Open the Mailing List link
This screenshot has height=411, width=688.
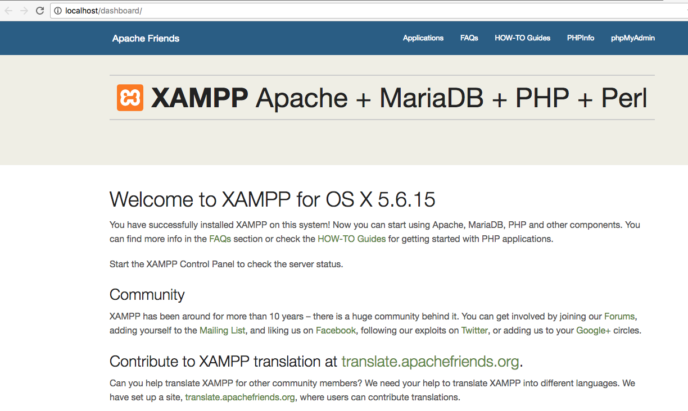point(223,330)
